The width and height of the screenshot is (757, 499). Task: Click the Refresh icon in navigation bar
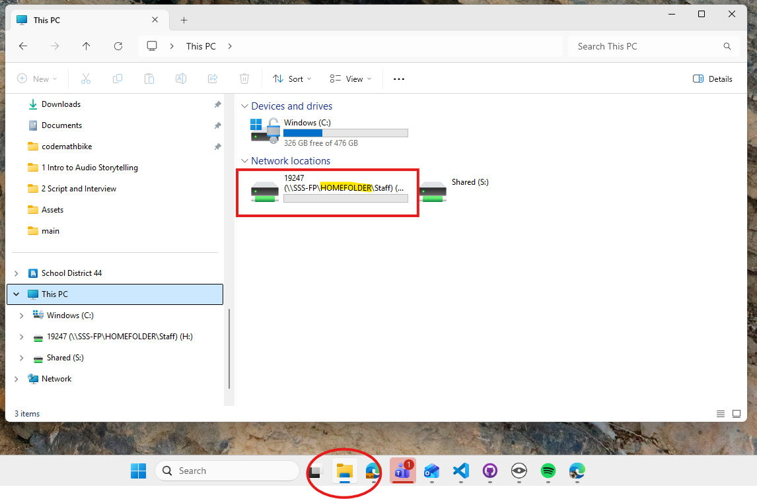[118, 46]
